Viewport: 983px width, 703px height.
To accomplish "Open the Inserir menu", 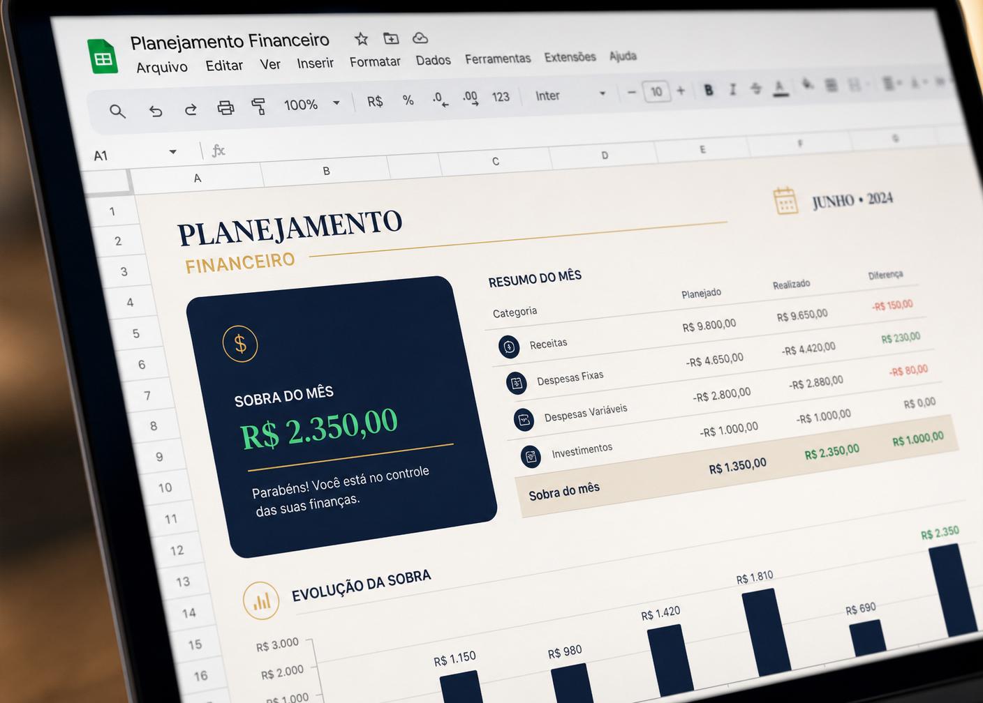I will pos(315,63).
